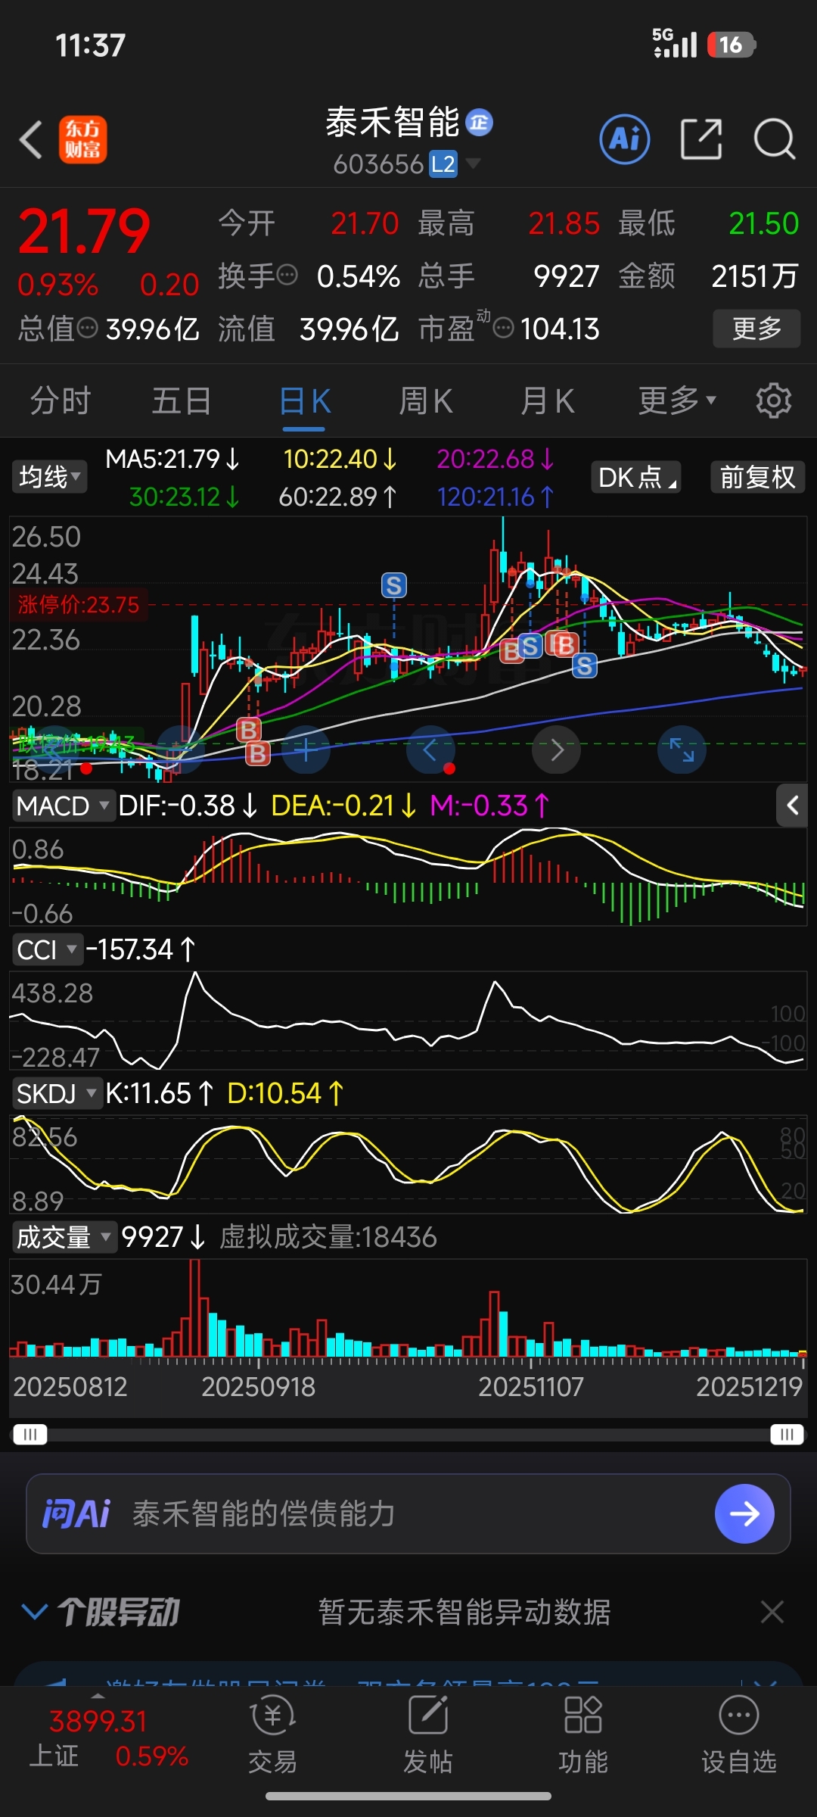The image size is (817, 1817).
Task: Tap the DIF:-0.38 readout
Action: click(188, 806)
